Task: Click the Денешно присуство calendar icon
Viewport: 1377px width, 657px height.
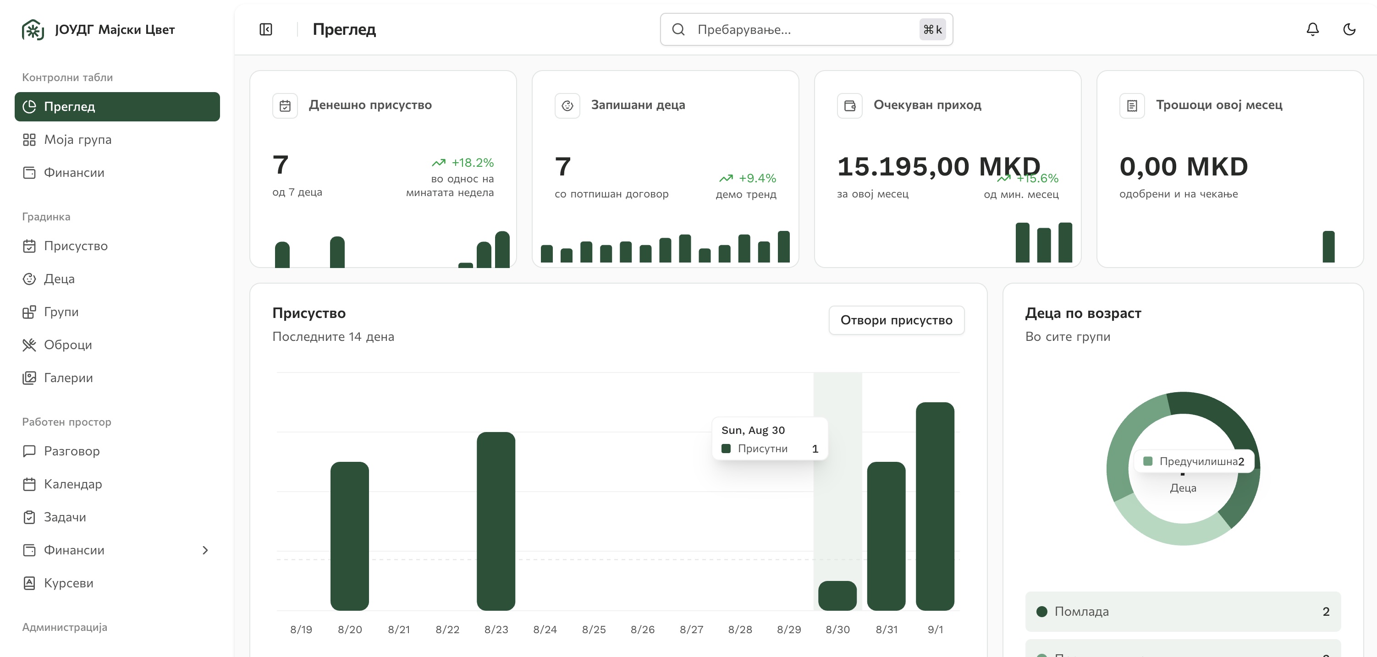Action: point(285,106)
